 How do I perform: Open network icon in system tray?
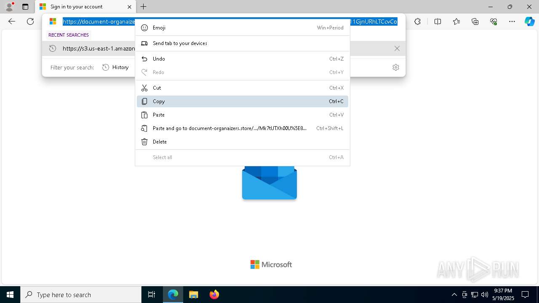[475, 295]
